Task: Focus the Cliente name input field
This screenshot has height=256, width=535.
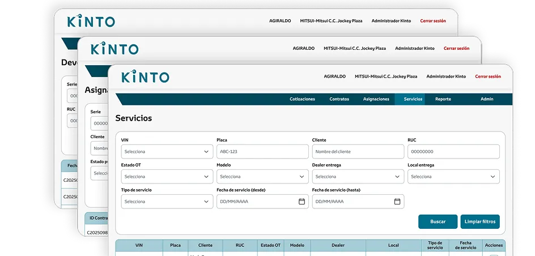Action: (358, 152)
